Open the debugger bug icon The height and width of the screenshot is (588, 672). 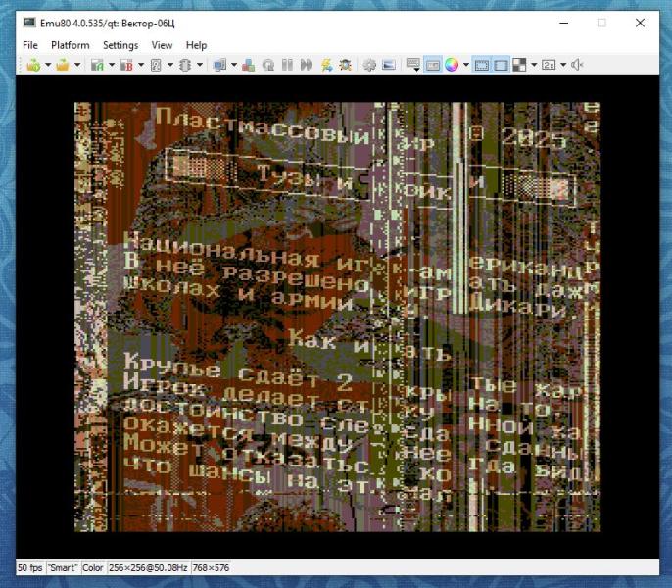coord(346,65)
